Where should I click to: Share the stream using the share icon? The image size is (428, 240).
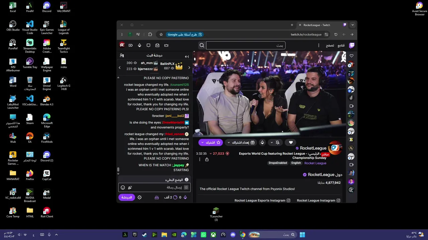pos(207,159)
